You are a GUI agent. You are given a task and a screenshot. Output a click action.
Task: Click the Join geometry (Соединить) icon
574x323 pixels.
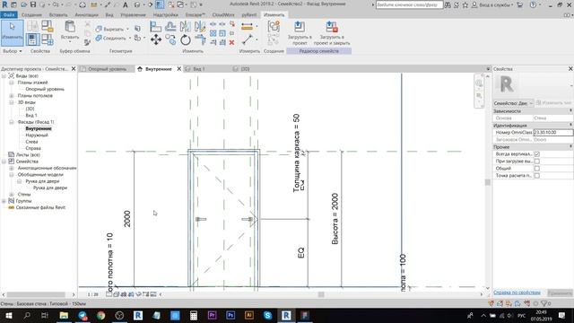point(99,38)
